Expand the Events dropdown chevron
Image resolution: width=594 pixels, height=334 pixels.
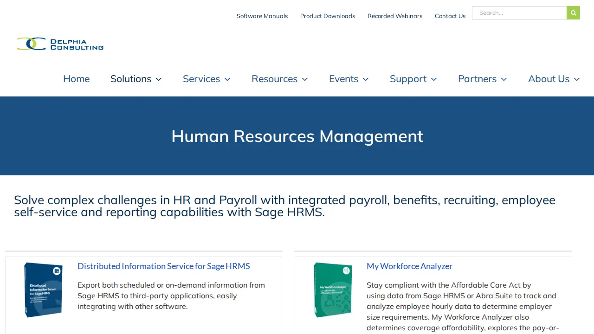(x=366, y=79)
